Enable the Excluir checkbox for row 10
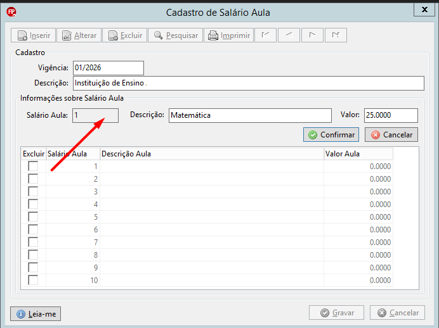 33,280
